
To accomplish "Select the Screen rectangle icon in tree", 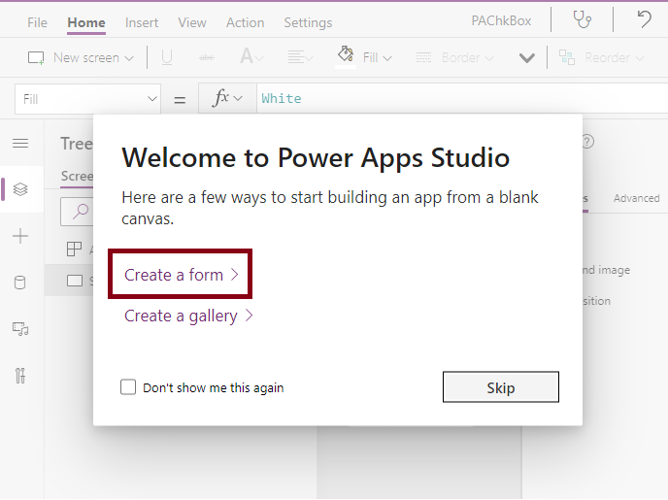I will click(75, 281).
